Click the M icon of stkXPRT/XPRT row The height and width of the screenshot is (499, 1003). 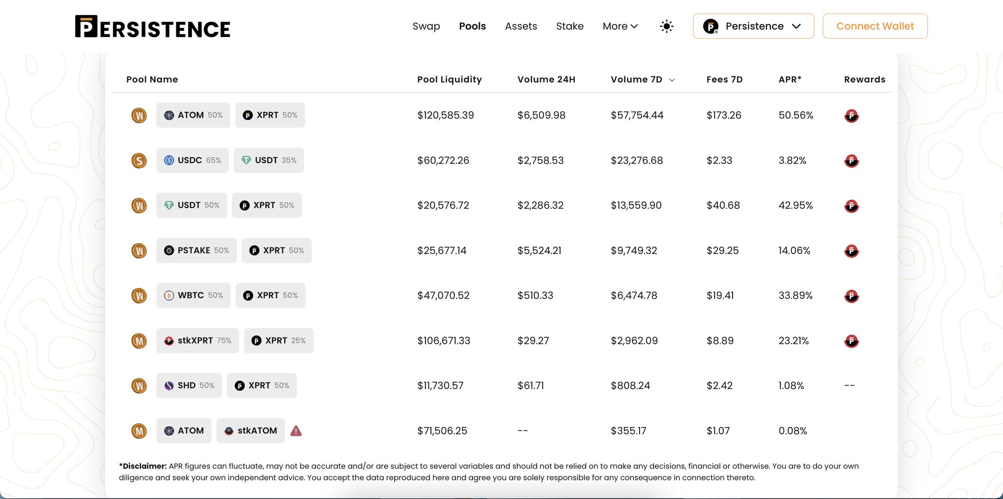point(139,340)
